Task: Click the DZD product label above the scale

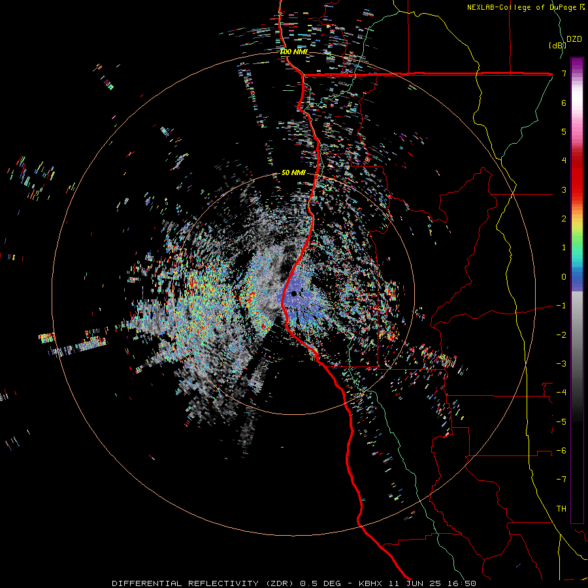Action: (574, 39)
